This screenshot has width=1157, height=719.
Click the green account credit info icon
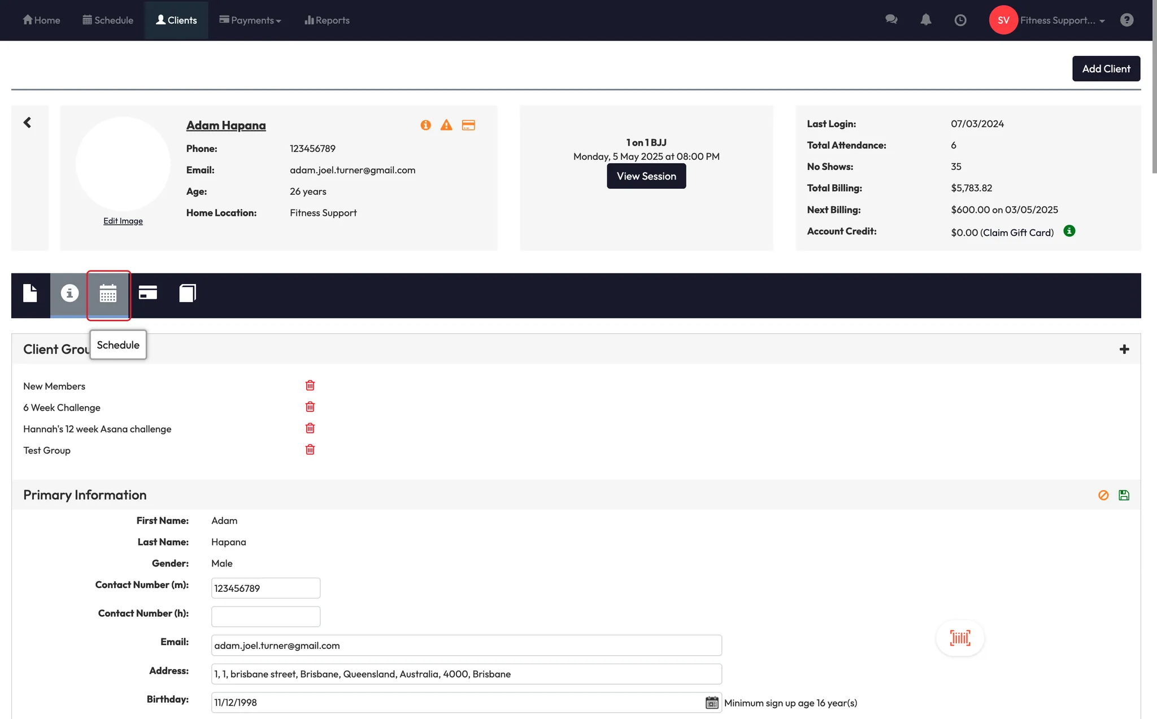pos(1069,231)
